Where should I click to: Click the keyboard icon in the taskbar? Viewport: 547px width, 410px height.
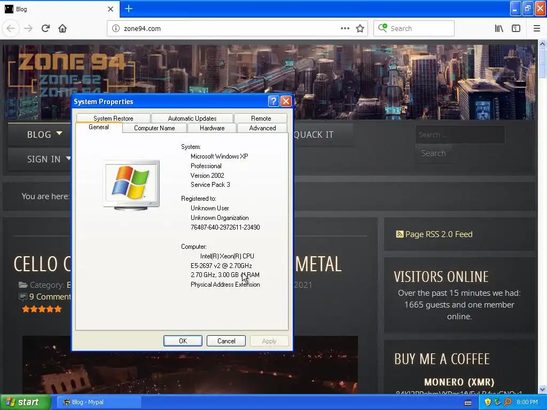pyautogui.click(x=468, y=403)
